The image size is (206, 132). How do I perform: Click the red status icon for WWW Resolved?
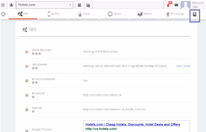pos(27,52)
